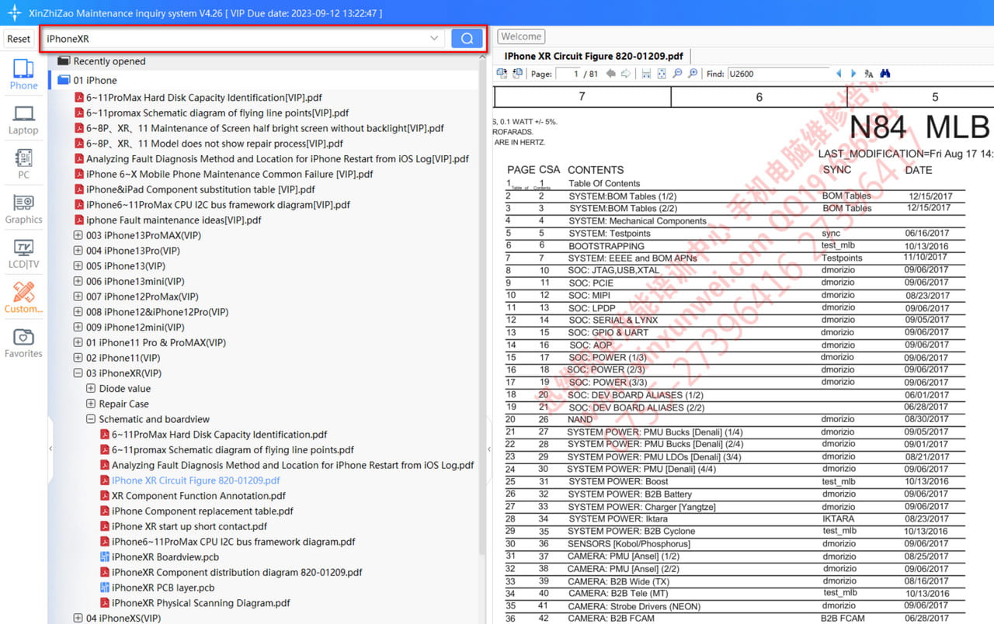Open iPhone XR start up short contact.pdf
This screenshot has width=994, height=624.
(189, 526)
